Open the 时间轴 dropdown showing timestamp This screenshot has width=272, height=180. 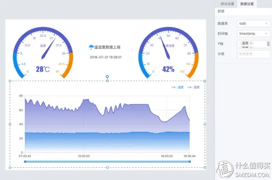(x=253, y=34)
